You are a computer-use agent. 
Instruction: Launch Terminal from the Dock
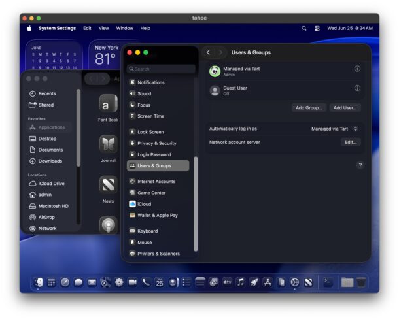point(328,282)
